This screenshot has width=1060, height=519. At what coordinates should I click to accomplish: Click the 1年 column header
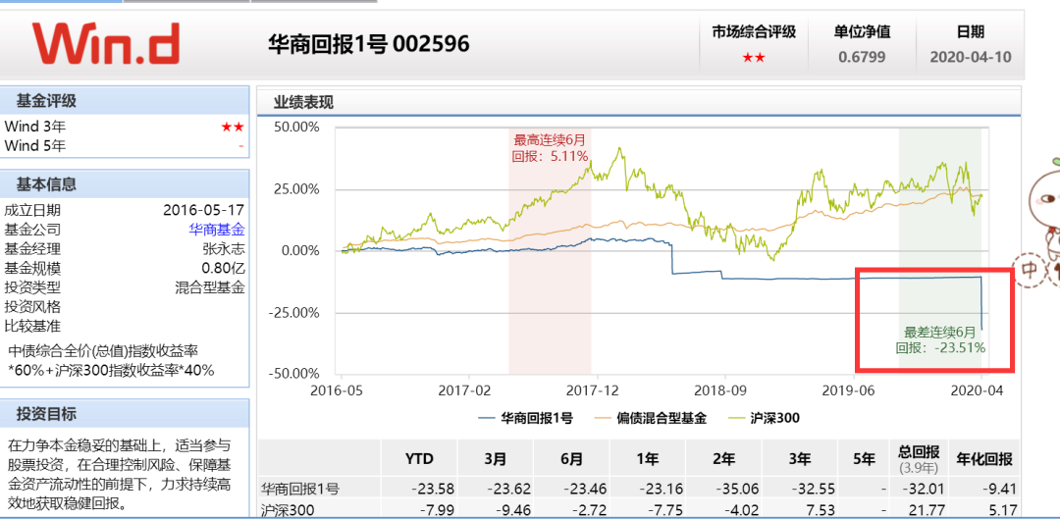[x=647, y=459]
